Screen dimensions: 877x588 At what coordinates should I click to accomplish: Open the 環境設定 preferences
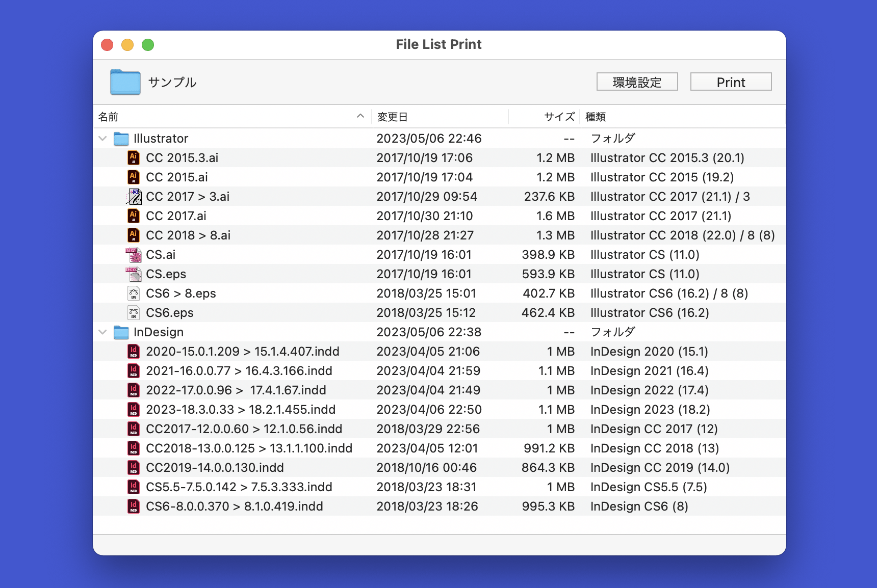637,82
